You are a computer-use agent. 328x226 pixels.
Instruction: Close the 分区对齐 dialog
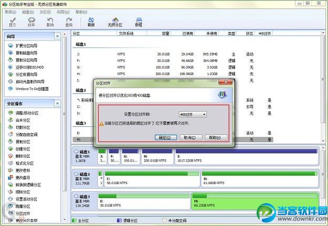pyautogui.click(x=225, y=82)
